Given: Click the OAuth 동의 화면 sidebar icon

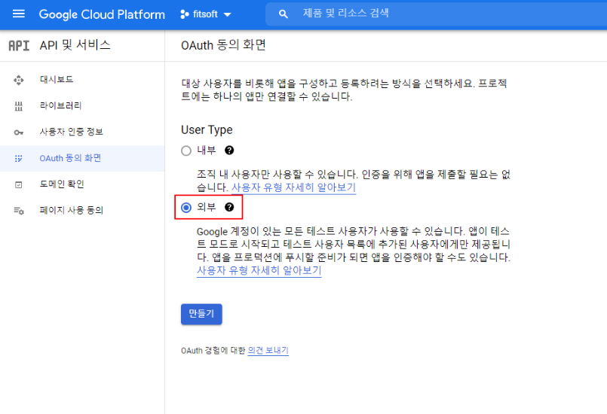Looking at the screenshot, I should [x=19, y=159].
